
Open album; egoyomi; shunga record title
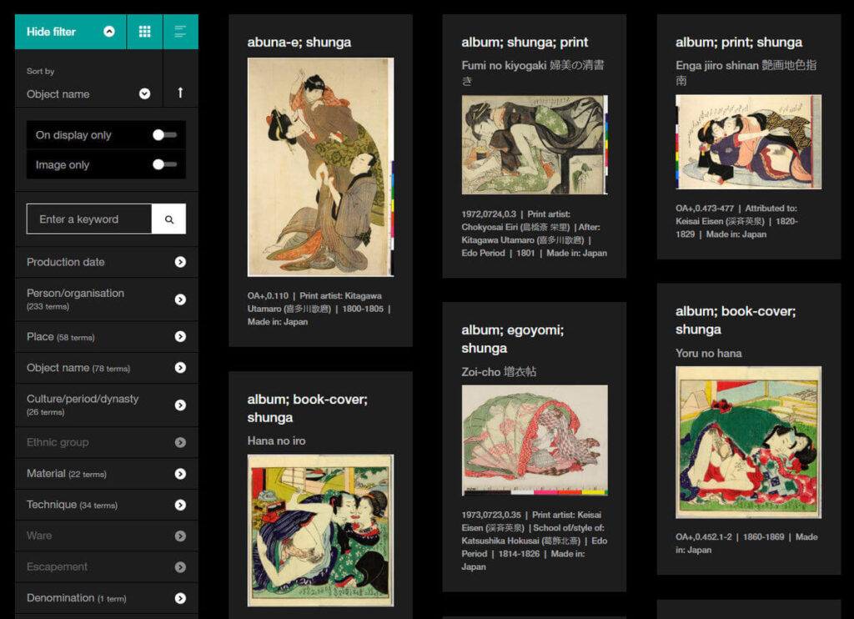pos(513,339)
